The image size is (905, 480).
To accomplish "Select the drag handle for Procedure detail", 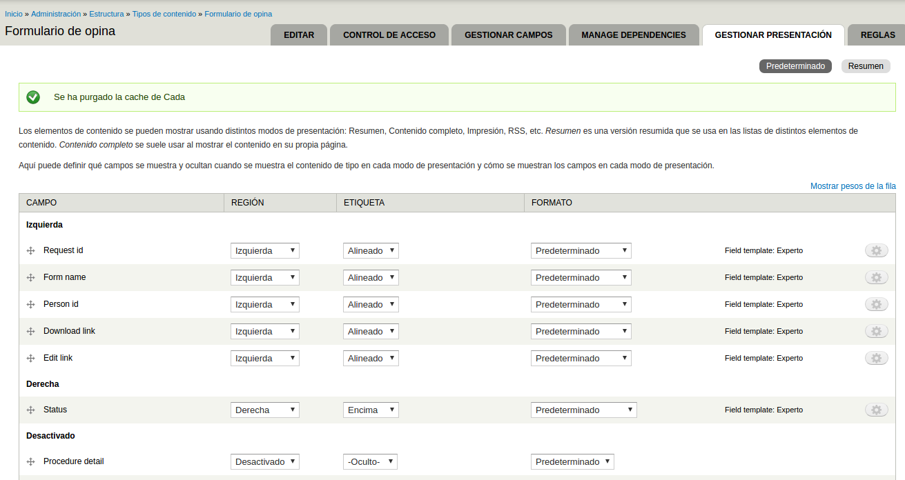I will click(x=30, y=462).
